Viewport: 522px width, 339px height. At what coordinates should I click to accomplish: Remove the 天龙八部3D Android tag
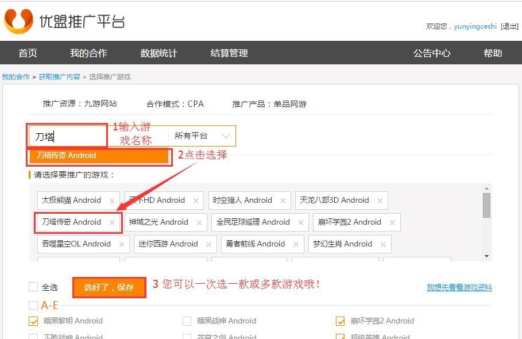point(380,201)
